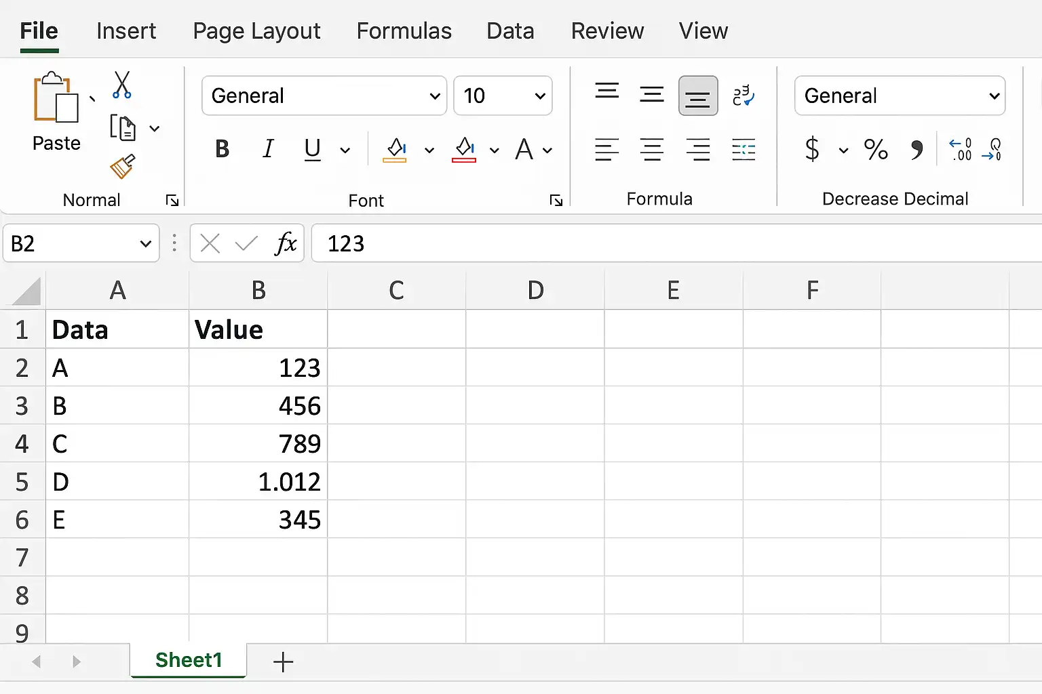Expand the B2 name box dropdown
Viewport: 1042px width, 694px height.
[x=145, y=243]
